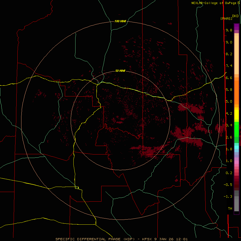This screenshot has width=241, height=241.
Task: Click the -0.5 legend value
Action: [x=228, y=185]
